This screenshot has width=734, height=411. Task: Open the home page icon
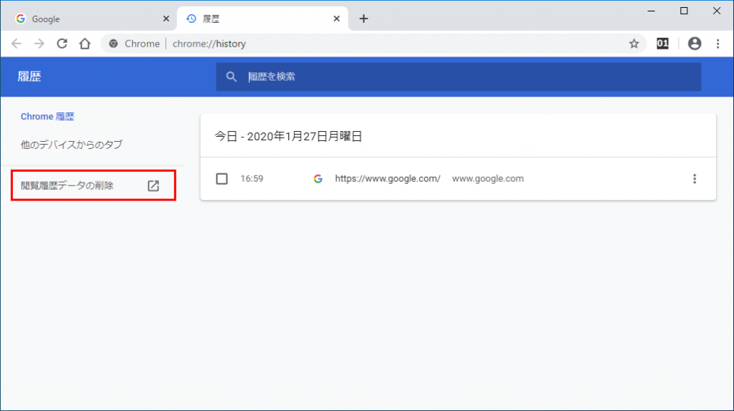(85, 44)
